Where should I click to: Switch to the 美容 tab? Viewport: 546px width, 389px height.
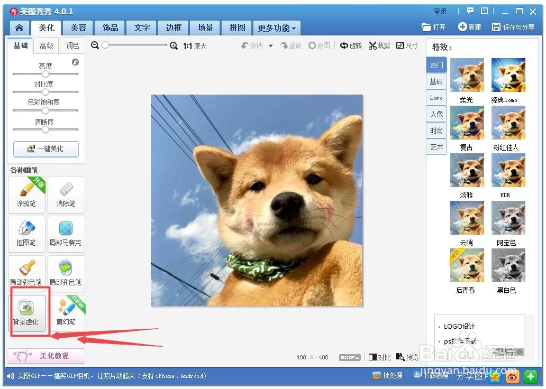78,28
